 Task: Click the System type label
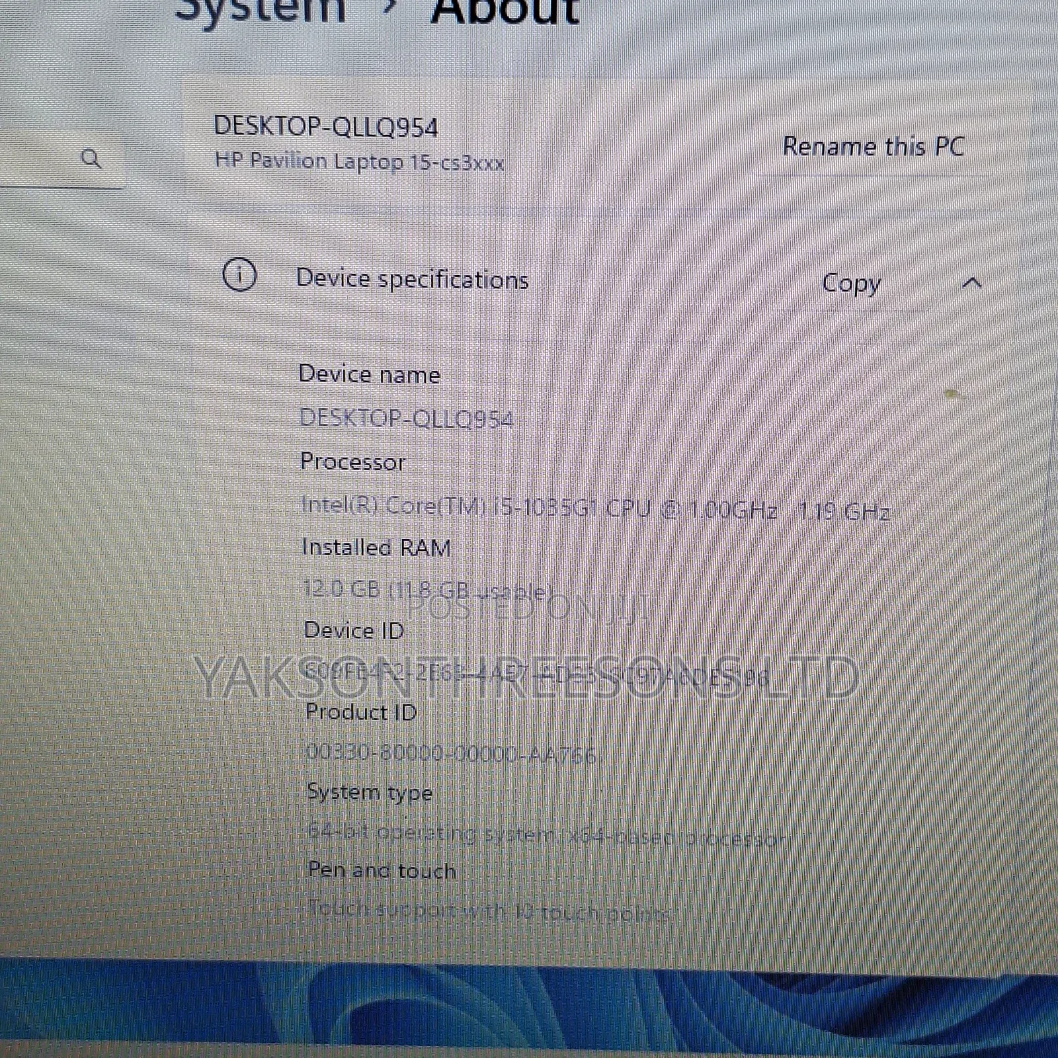tap(370, 792)
